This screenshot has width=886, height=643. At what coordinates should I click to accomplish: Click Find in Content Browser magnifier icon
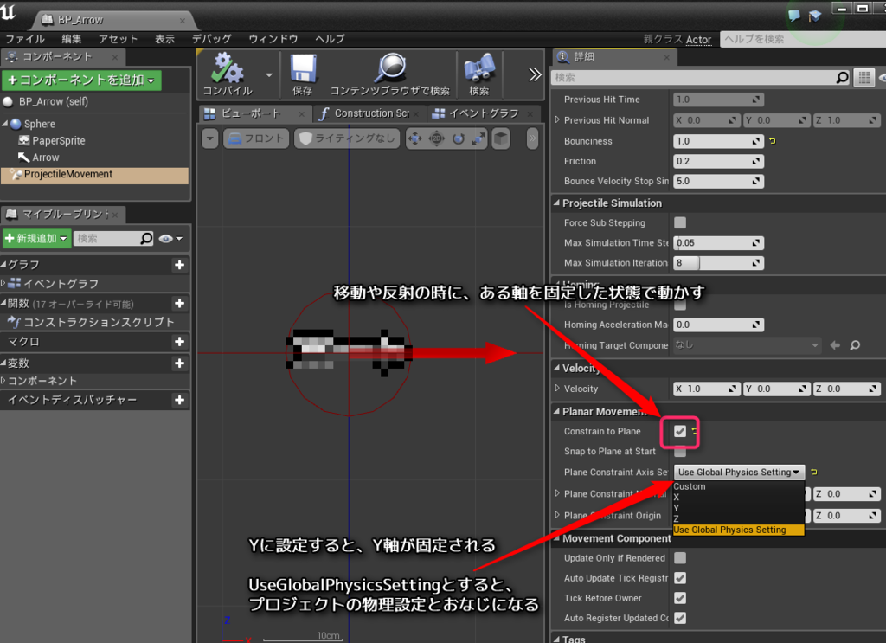click(x=390, y=68)
